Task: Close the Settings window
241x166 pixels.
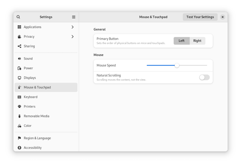Action: coord(222,17)
